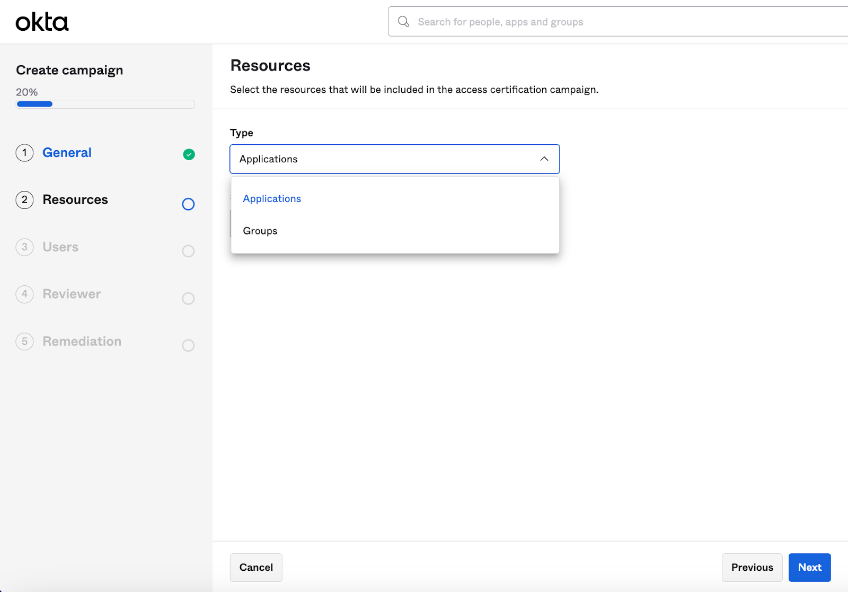This screenshot has height=592, width=848.
Task: Click the step 2 circle icon
Action: point(24,201)
